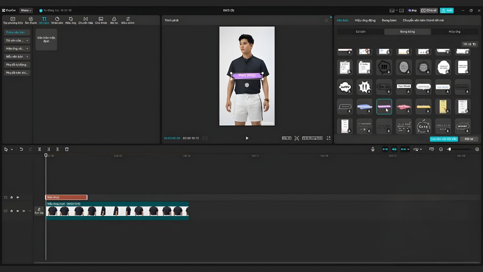Viewport: 483px width, 272px height.
Task: Toggle the lock on the video track
Action: point(11,211)
